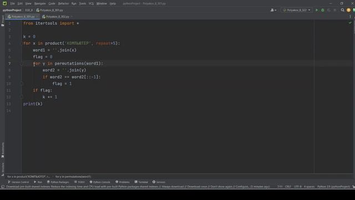Close the Polyakov_8_301.py tab
Screen dimensions: 355x200
(37, 17)
